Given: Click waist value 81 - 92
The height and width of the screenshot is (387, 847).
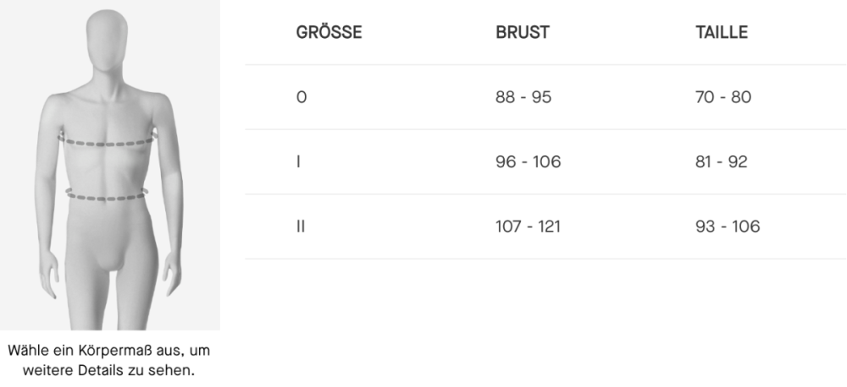Looking at the screenshot, I should tap(721, 161).
